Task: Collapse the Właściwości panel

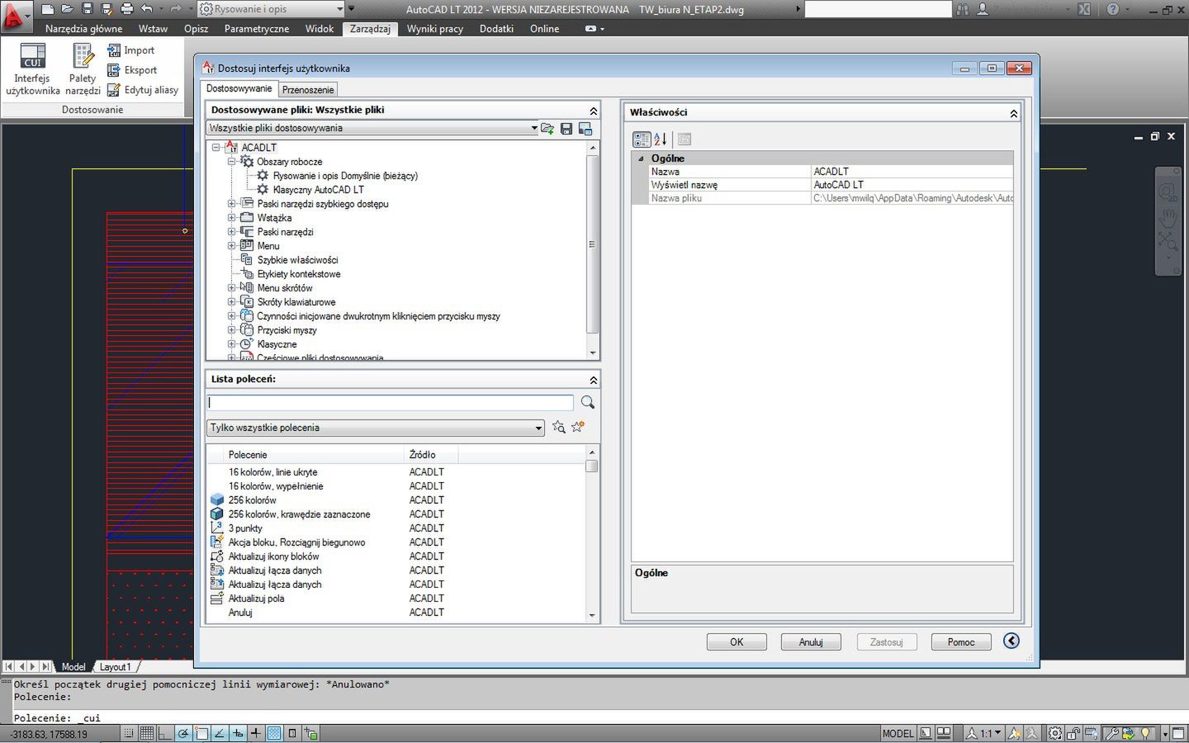Action: [x=1013, y=113]
